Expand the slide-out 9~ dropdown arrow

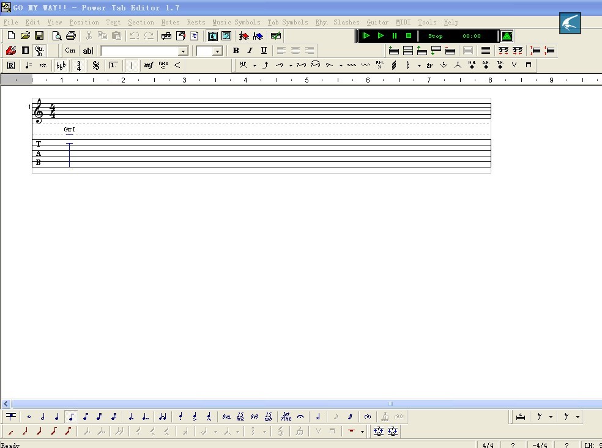pos(341,65)
